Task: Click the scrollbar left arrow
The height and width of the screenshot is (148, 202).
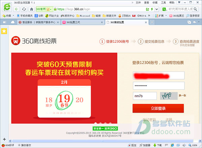Action: pos(10,141)
